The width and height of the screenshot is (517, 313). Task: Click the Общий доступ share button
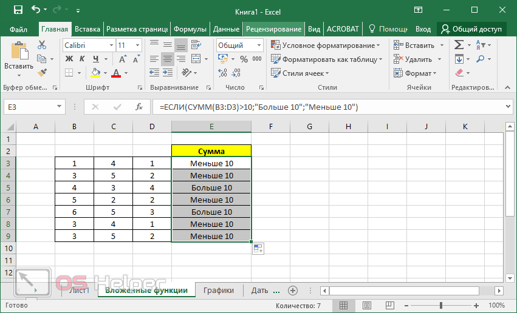[472, 29]
